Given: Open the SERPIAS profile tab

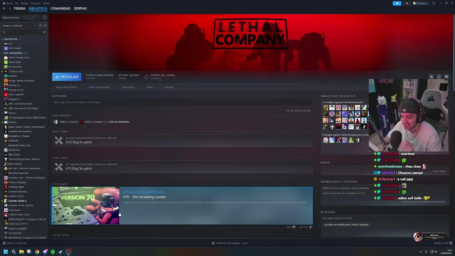Looking at the screenshot, I should point(80,8).
